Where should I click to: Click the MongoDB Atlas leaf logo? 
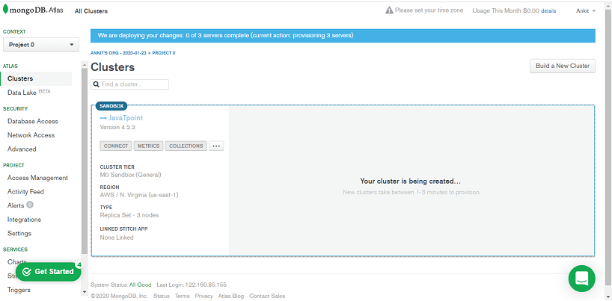coord(5,10)
